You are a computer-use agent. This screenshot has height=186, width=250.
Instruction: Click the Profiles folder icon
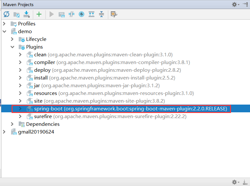[14, 24]
